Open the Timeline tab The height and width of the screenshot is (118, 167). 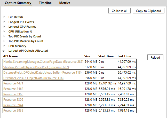pyautogui.click(x=45, y=3)
